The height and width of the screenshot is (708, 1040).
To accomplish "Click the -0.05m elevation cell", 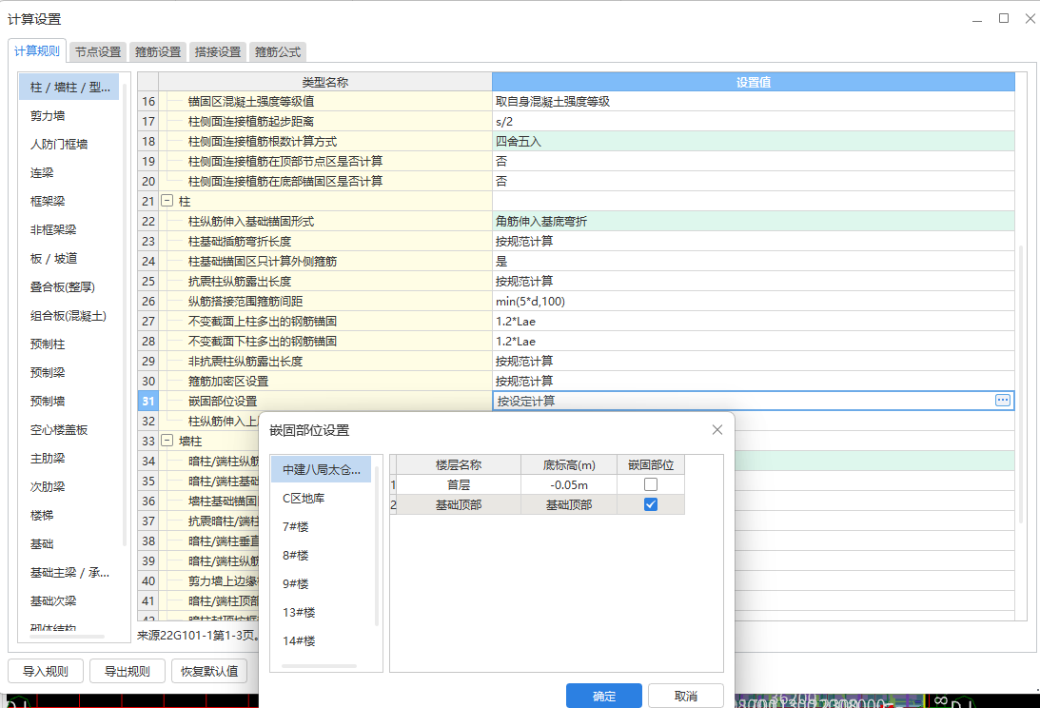I will 569,484.
